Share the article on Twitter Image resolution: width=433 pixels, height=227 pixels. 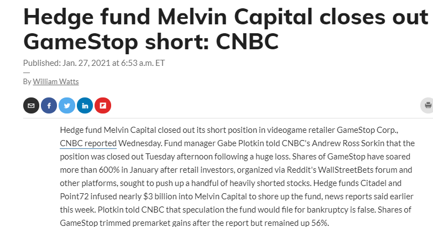tap(66, 105)
